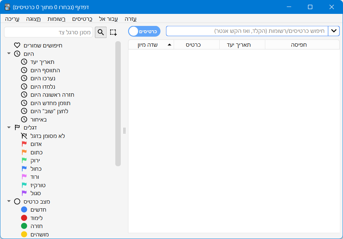Collapse the מצב כרטיס tree section
The image size is (343, 239).
[9, 201]
